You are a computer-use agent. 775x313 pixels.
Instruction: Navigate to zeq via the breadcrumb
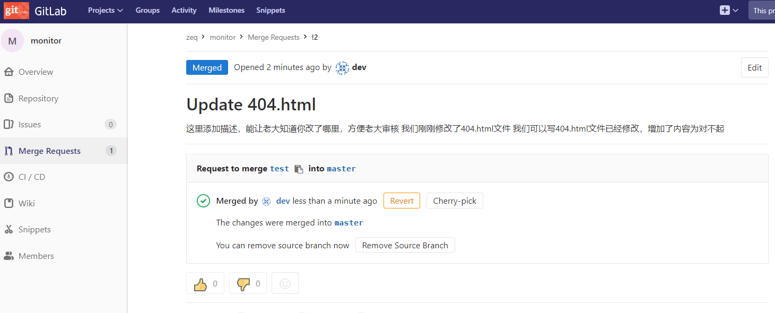[192, 37]
